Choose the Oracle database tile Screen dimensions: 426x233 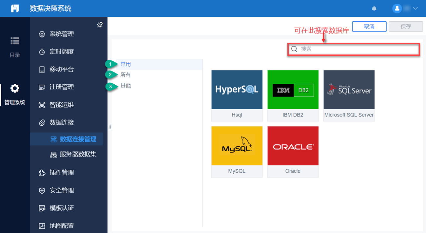pos(293,152)
